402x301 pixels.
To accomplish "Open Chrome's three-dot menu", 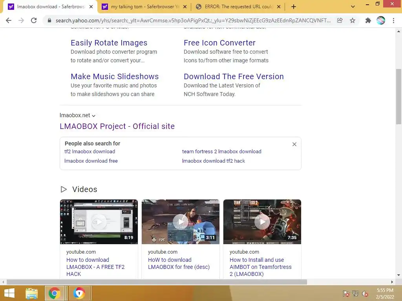I will click(x=393, y=20).
